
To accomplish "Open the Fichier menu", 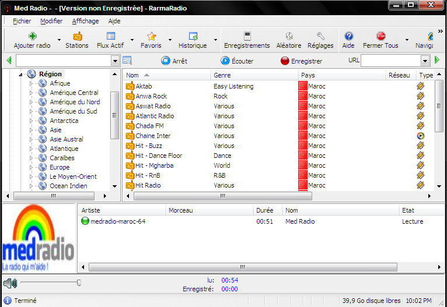I will point(22,21).
